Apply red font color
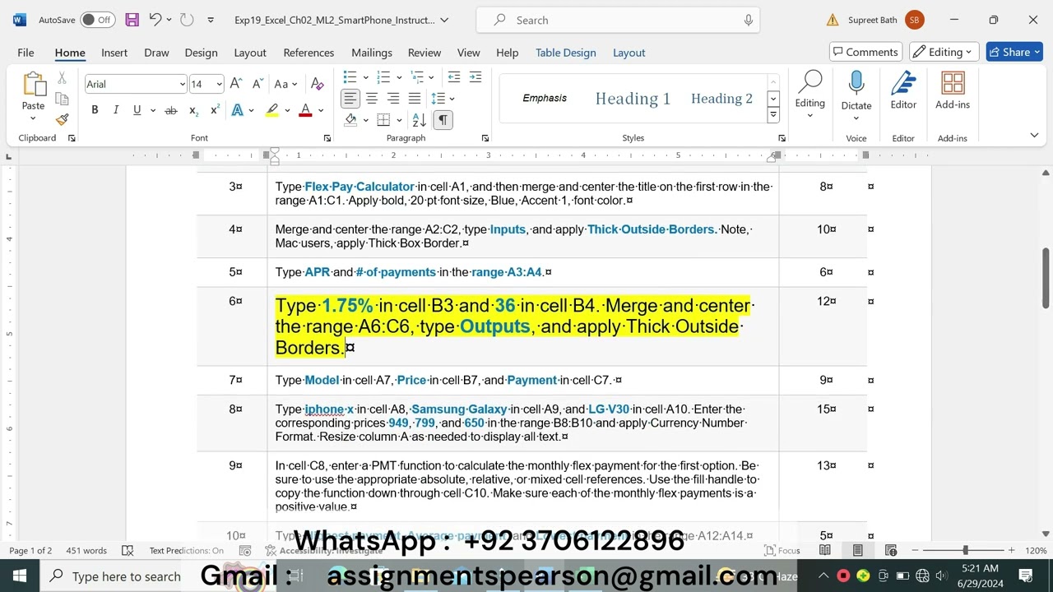Viewport: 1053px width, 592px height. [x=305, y=110]
